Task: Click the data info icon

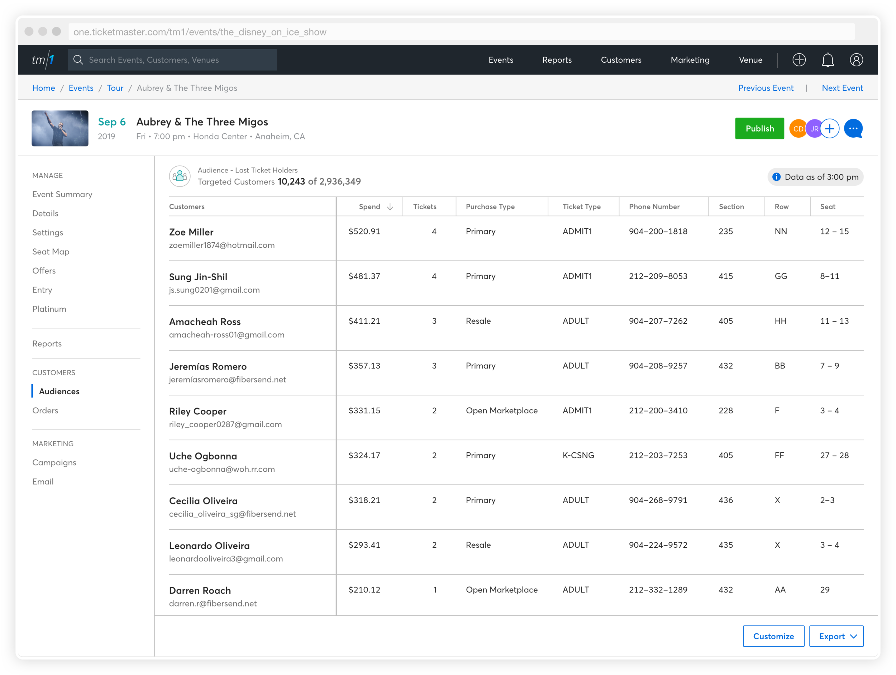Action: pos(776,177)
